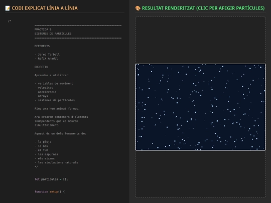Select heading 'RESULTAT RENDERITZAT (CLIC PER AFEGIR PARTÍCULES)'
This screenshot has height=203, width=271.
(203, 8)
